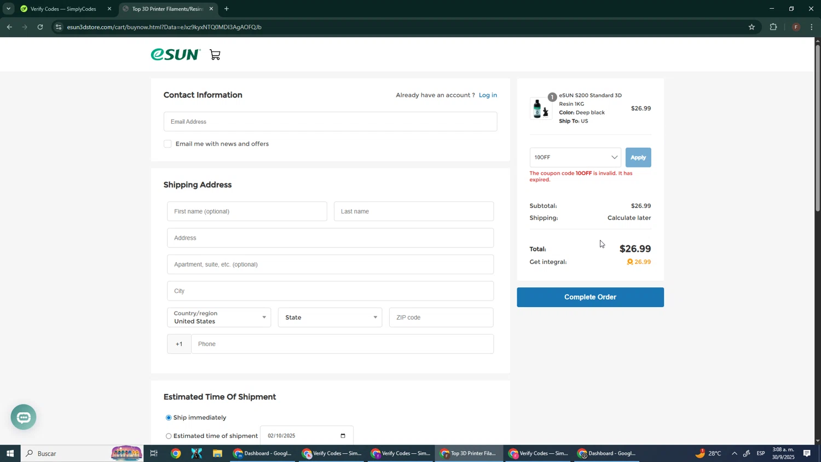Screen dimensions: 821x462
Task: Bookmark this page with the star icon
Action: [x=751, y=27]
